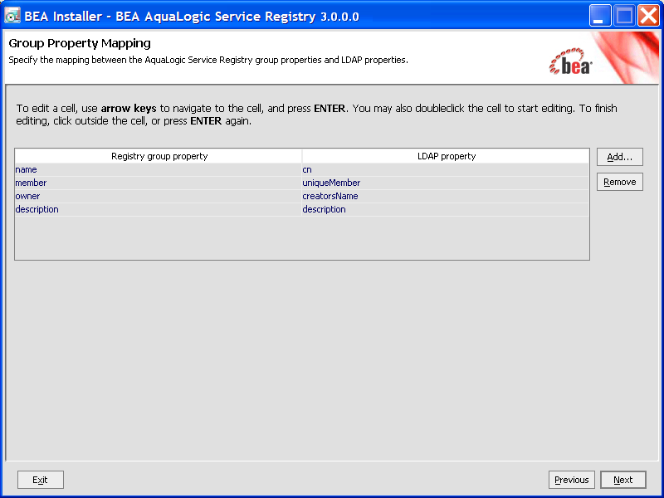Maximize the installer window
Viewport: 664px width, 498px height.
[624, 16]
